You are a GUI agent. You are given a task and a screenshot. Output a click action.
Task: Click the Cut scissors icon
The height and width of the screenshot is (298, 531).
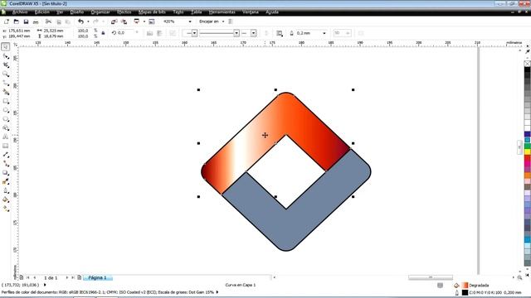(x=48, y=22)
